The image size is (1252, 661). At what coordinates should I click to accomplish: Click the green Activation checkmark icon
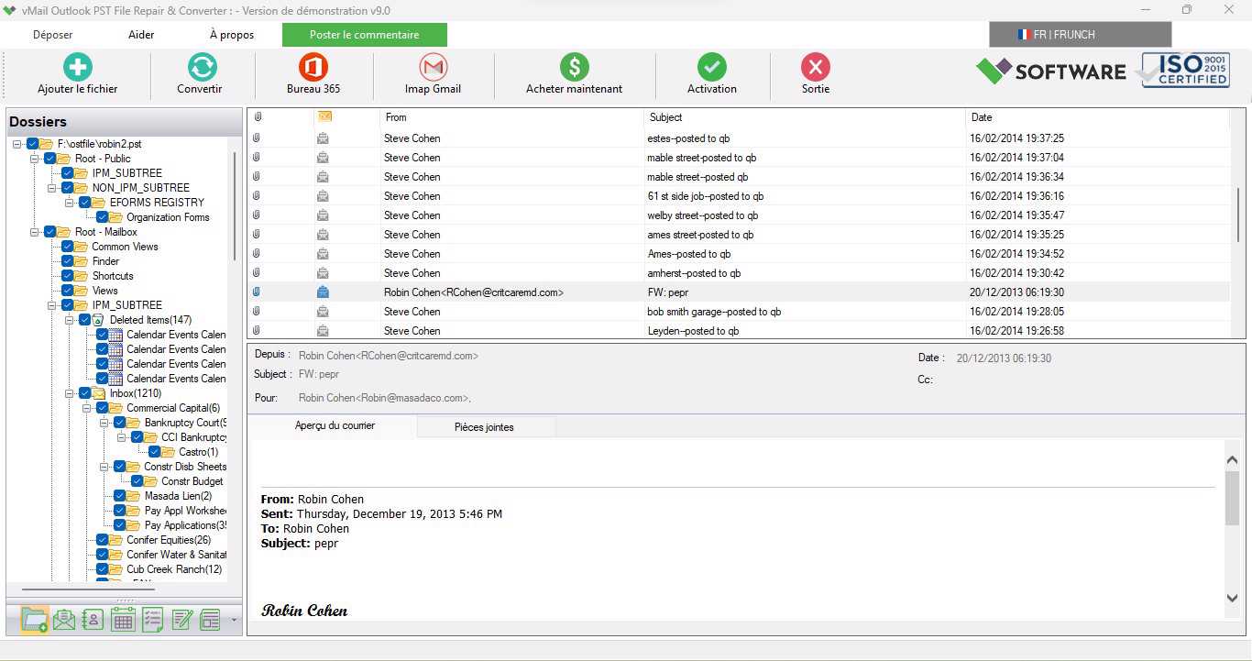(712, 67)
